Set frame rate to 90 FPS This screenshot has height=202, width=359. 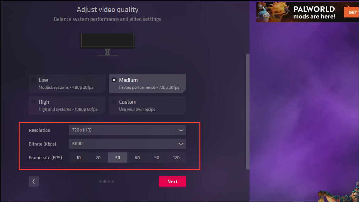pyautogui.click(x=157, y=157)
